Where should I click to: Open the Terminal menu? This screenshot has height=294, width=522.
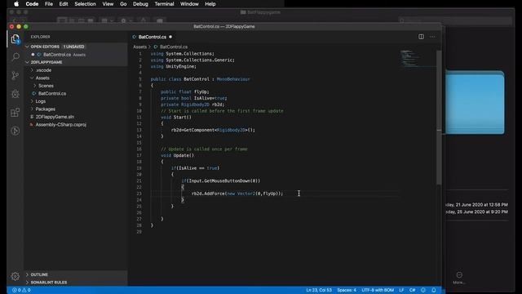(x=164, y=4)
